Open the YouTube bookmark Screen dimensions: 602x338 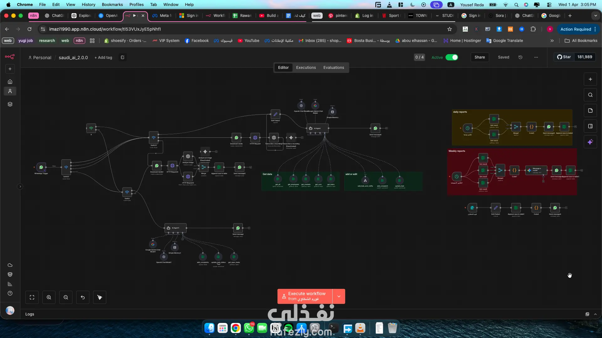click(249, 41)
